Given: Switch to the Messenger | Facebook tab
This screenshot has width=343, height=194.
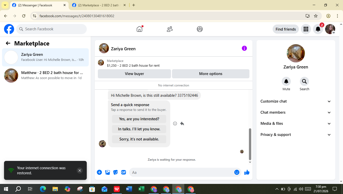Looking at the screenshot, I should click(x=39, y=5).
